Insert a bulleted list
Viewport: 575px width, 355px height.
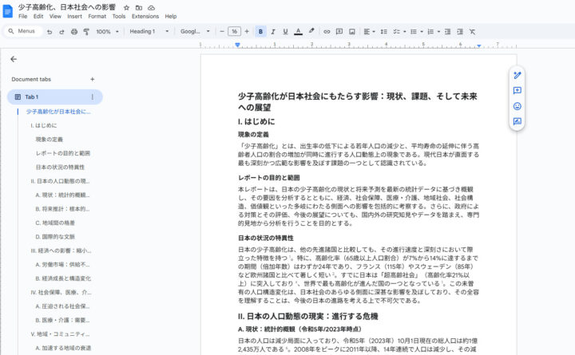pos(414,32)
